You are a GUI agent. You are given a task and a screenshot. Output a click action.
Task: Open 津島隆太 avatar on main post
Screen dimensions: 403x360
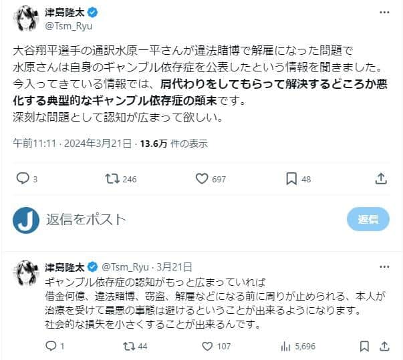(x=27, y=19)
